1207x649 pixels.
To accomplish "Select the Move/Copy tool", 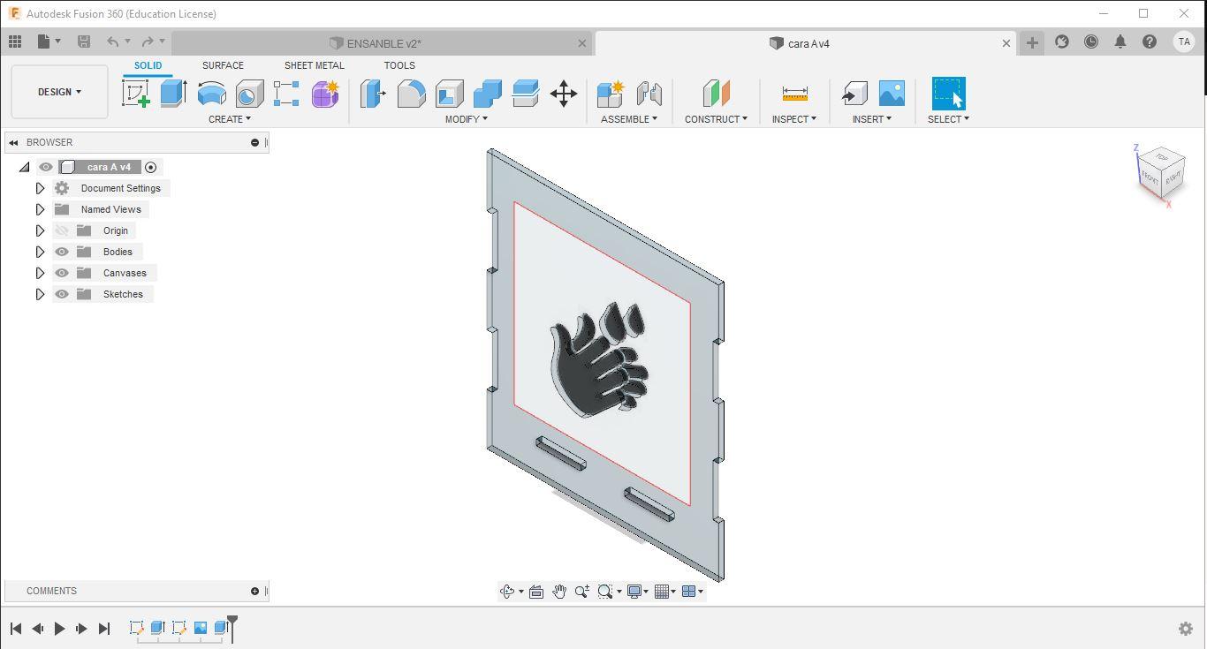I will [x=563, y=94].
